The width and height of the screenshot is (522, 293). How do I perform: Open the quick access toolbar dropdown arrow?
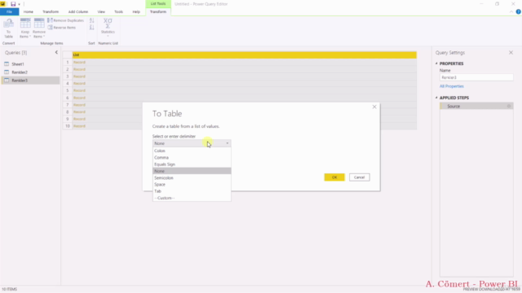19,4
